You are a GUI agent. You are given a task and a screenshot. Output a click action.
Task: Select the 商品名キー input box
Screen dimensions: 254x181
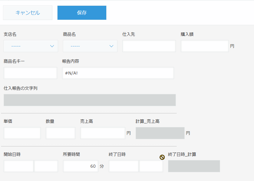click(x=30, y=73)
